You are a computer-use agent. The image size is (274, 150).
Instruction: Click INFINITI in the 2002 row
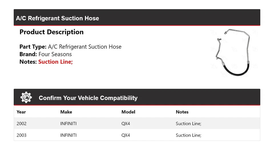68,123
